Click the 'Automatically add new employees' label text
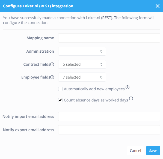 pyautogui.click(x=94, y=89)
